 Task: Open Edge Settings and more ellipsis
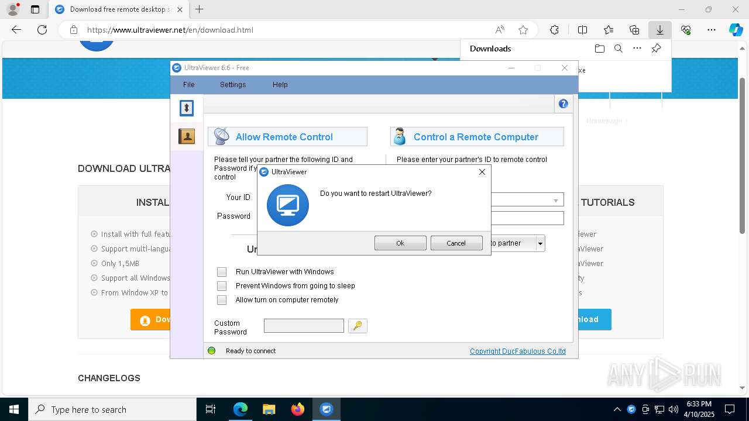[712, 30]
